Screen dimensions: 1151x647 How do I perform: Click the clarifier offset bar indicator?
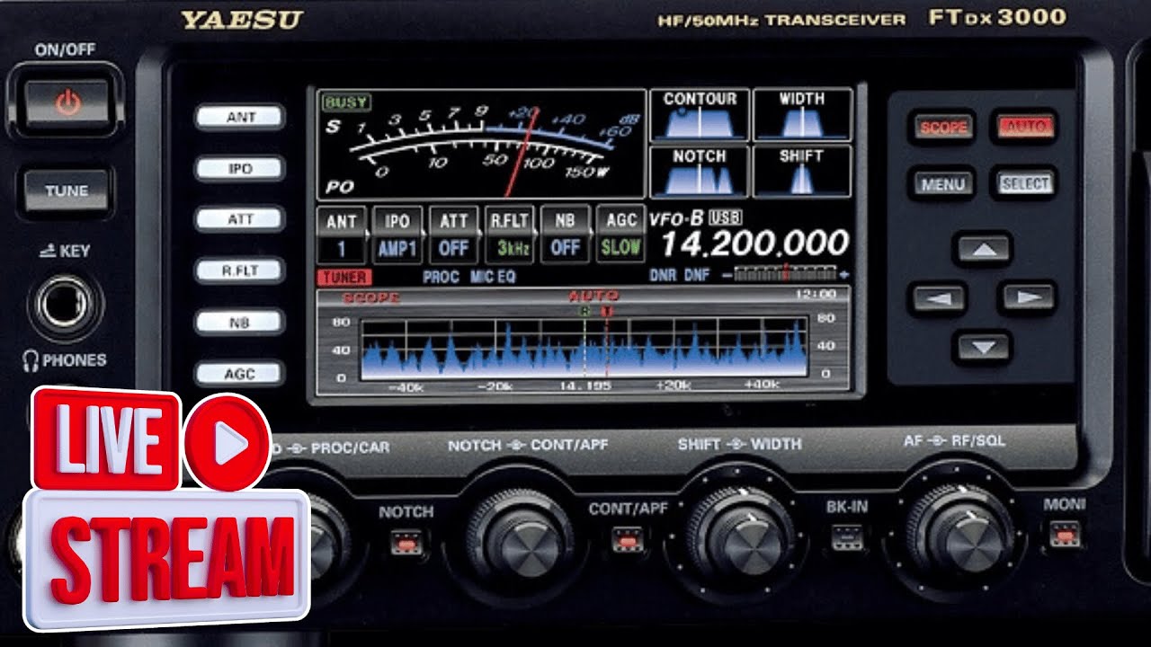tap(785, 274)
